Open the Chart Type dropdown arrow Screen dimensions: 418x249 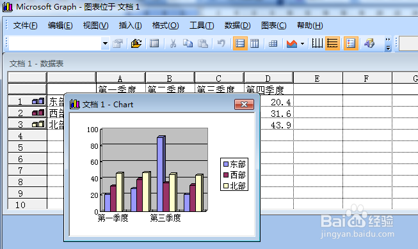[x=302, y=43]
